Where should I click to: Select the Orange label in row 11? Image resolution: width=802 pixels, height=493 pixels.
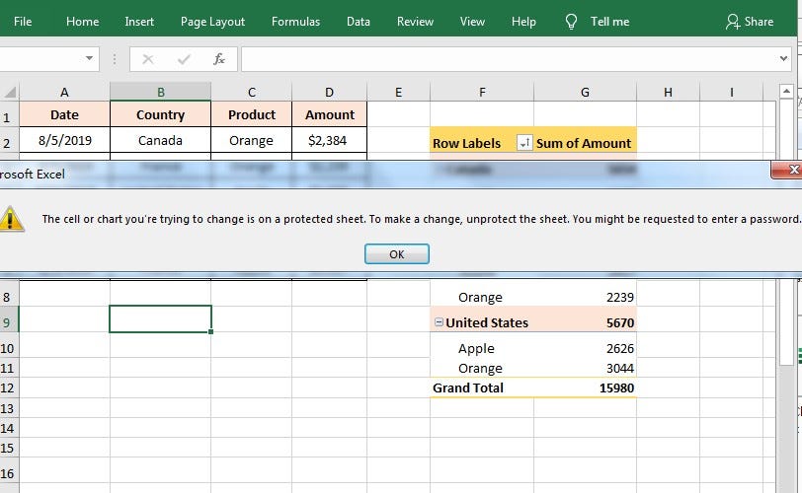(480, 368)
